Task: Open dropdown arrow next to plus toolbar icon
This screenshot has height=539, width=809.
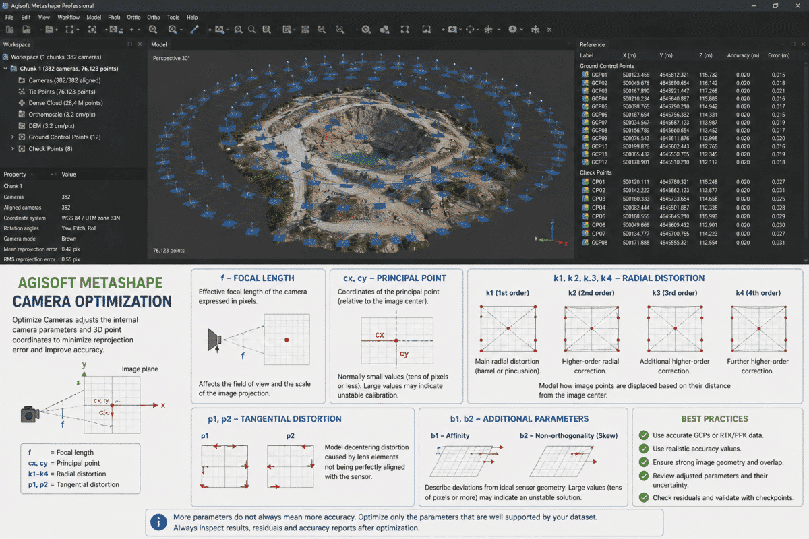Action: (x=138, y=30)
